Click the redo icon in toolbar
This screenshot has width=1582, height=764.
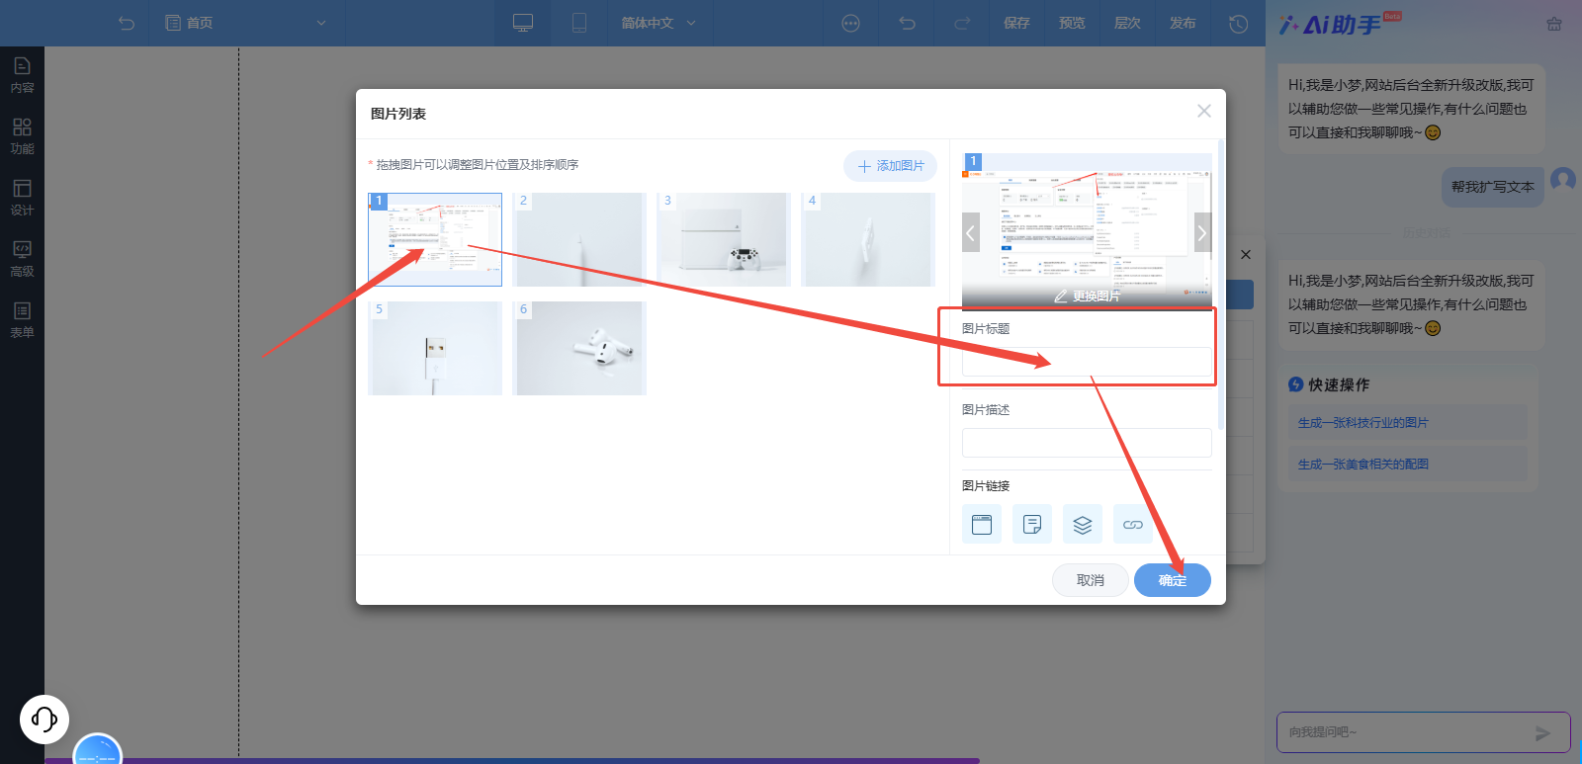(x=962, y=23)
